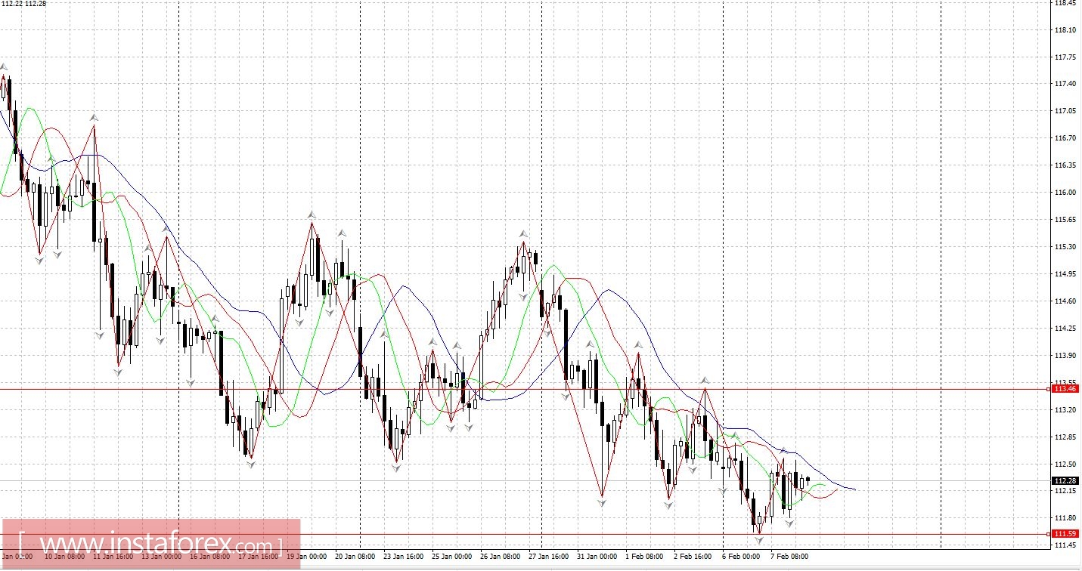Select the last candlestick on the chart

click(808, 480)
